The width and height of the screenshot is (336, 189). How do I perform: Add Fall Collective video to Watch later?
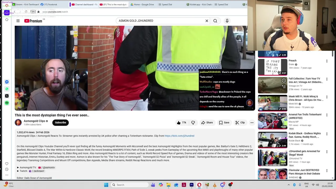284,81
